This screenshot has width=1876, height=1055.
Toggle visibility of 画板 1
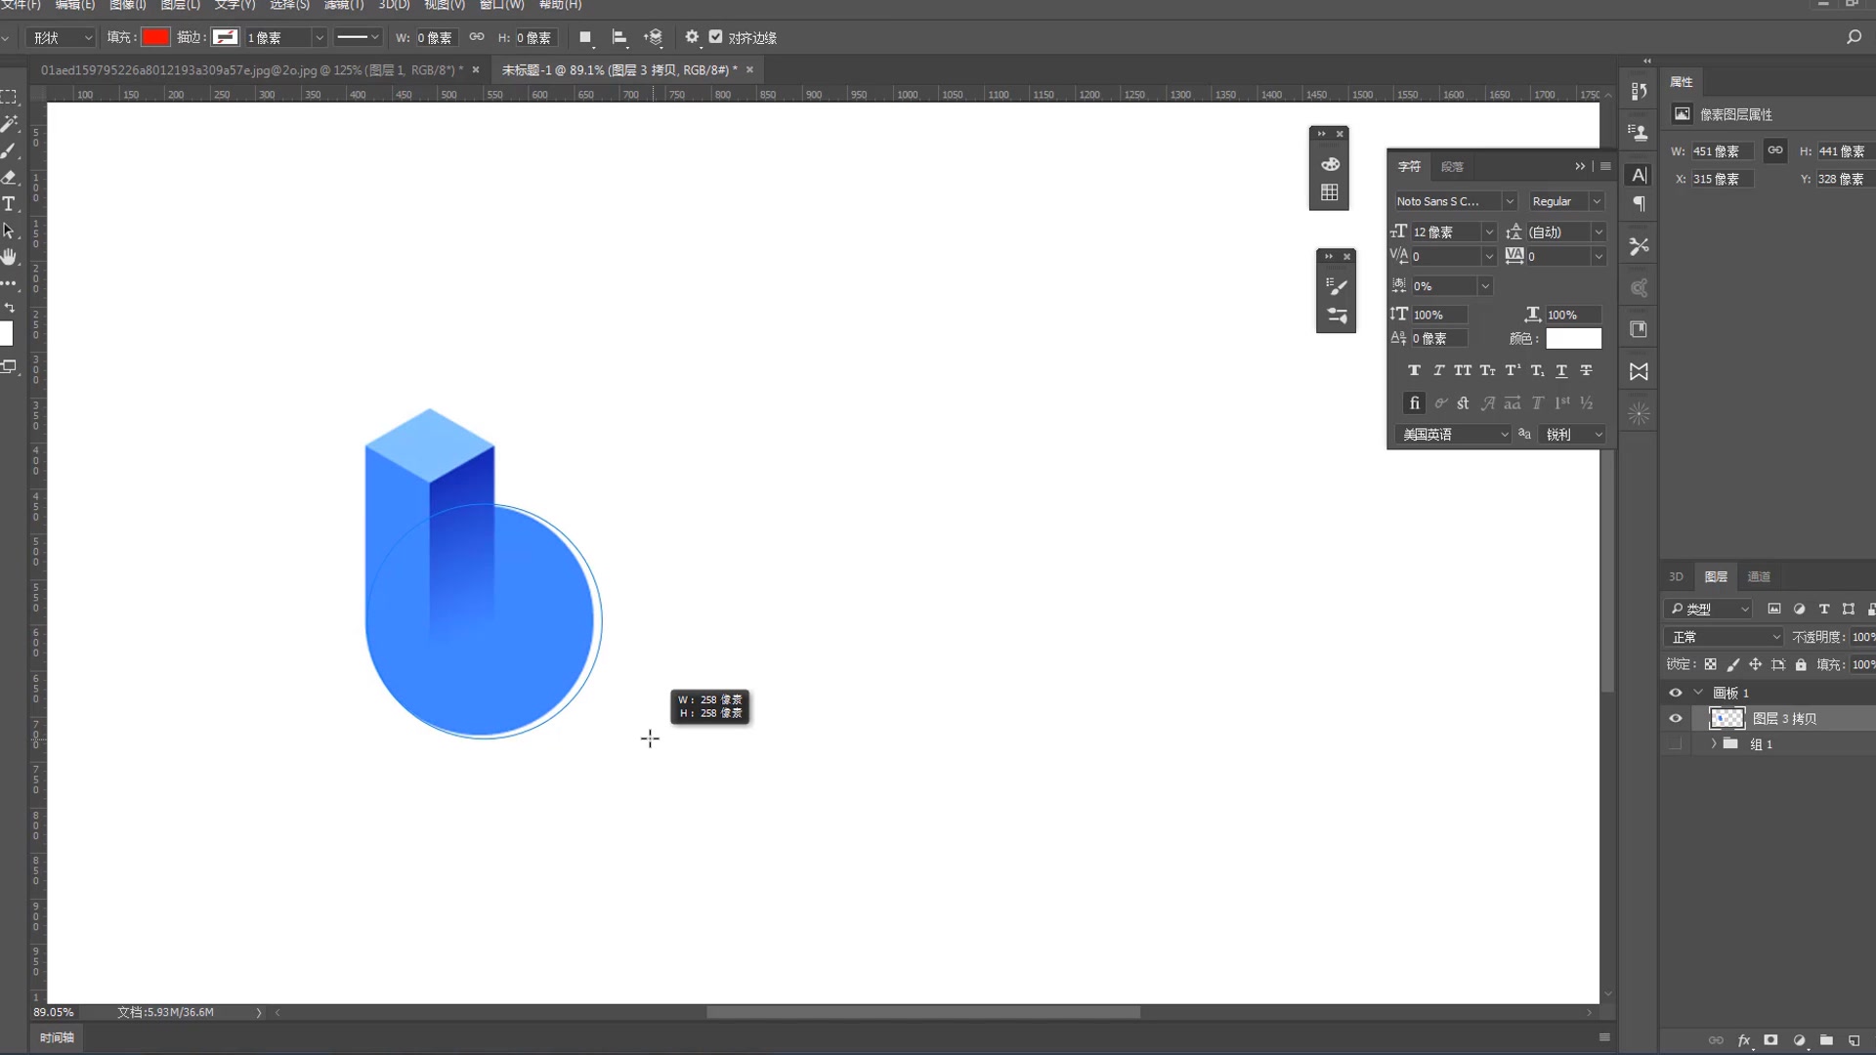coord(1676,693)
